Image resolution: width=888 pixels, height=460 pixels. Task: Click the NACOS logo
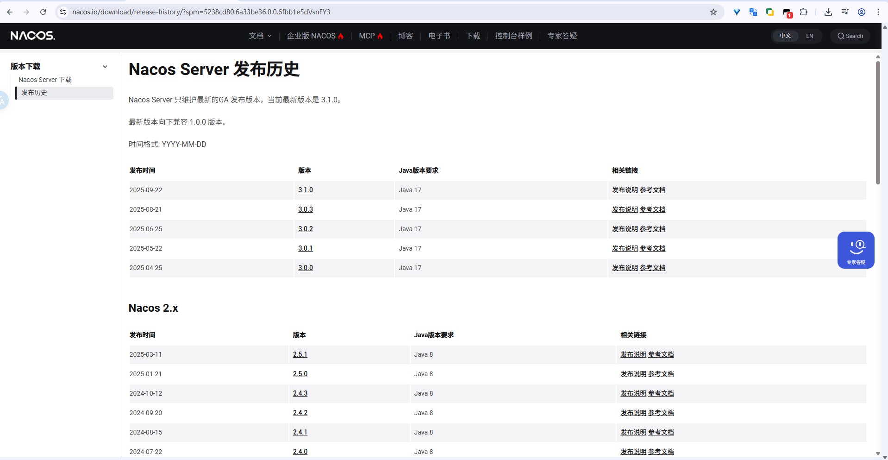coord(33,36)
